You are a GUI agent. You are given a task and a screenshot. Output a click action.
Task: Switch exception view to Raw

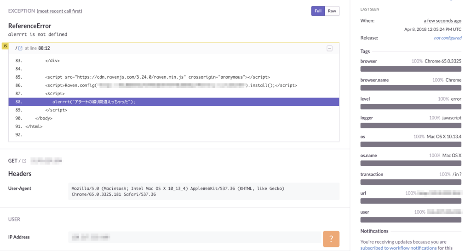[x=332, y=11]
